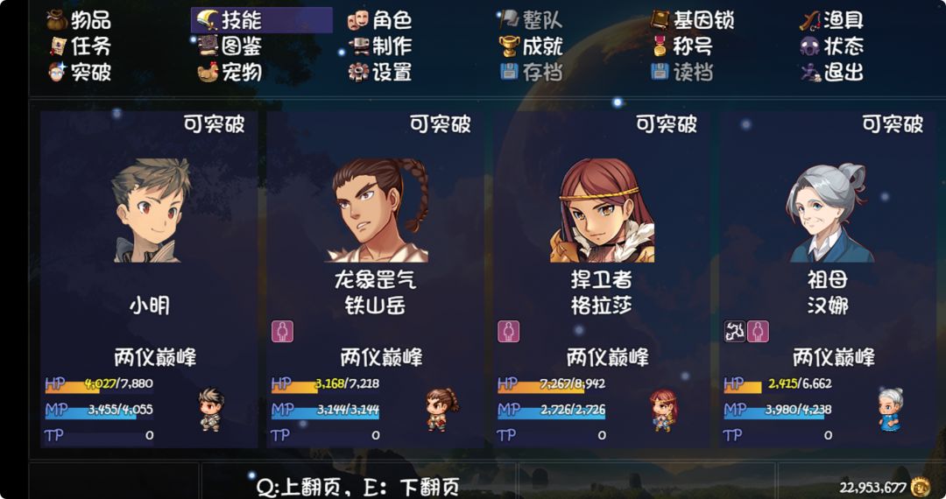
Task: Click the state icon on 汉娜's card
Action: (x=735, y=332)
